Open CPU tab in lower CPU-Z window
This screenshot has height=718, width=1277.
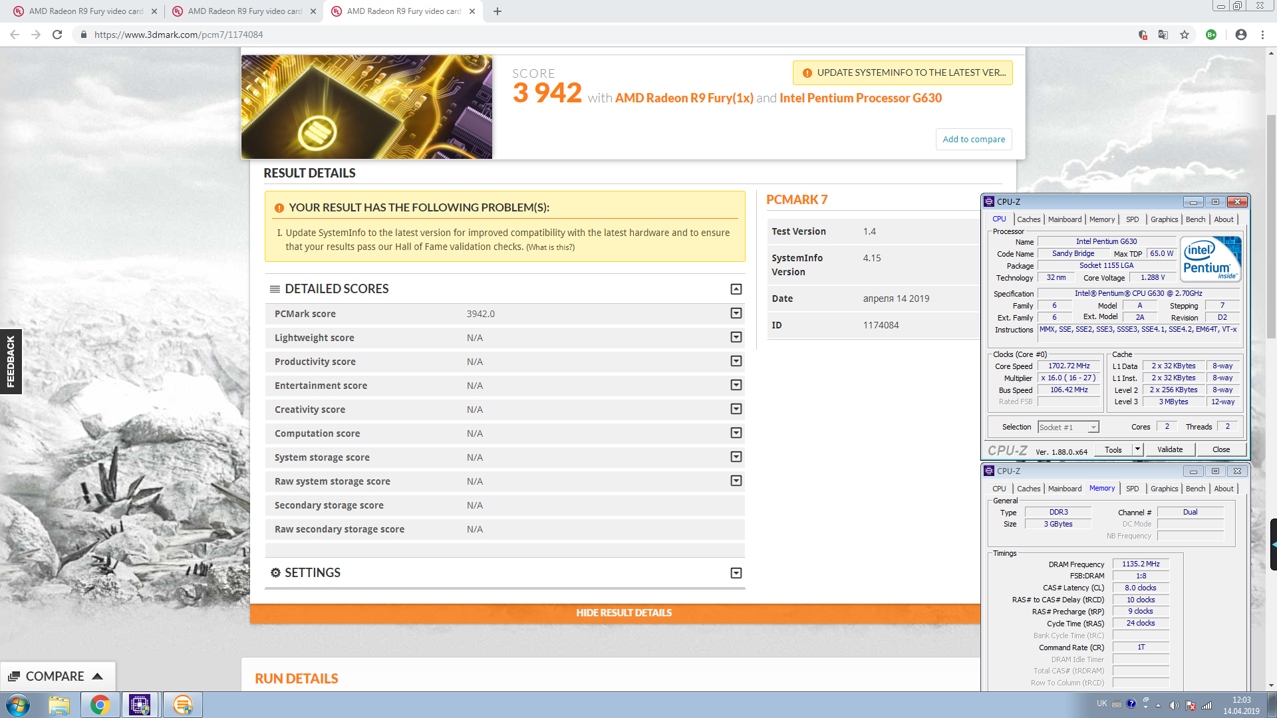tap(999, 489)
